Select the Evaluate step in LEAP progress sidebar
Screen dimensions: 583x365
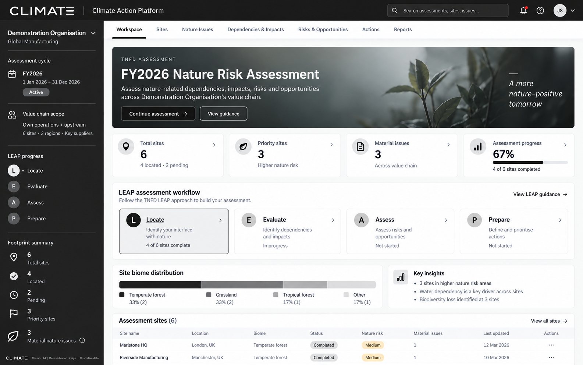pos(28,187)
